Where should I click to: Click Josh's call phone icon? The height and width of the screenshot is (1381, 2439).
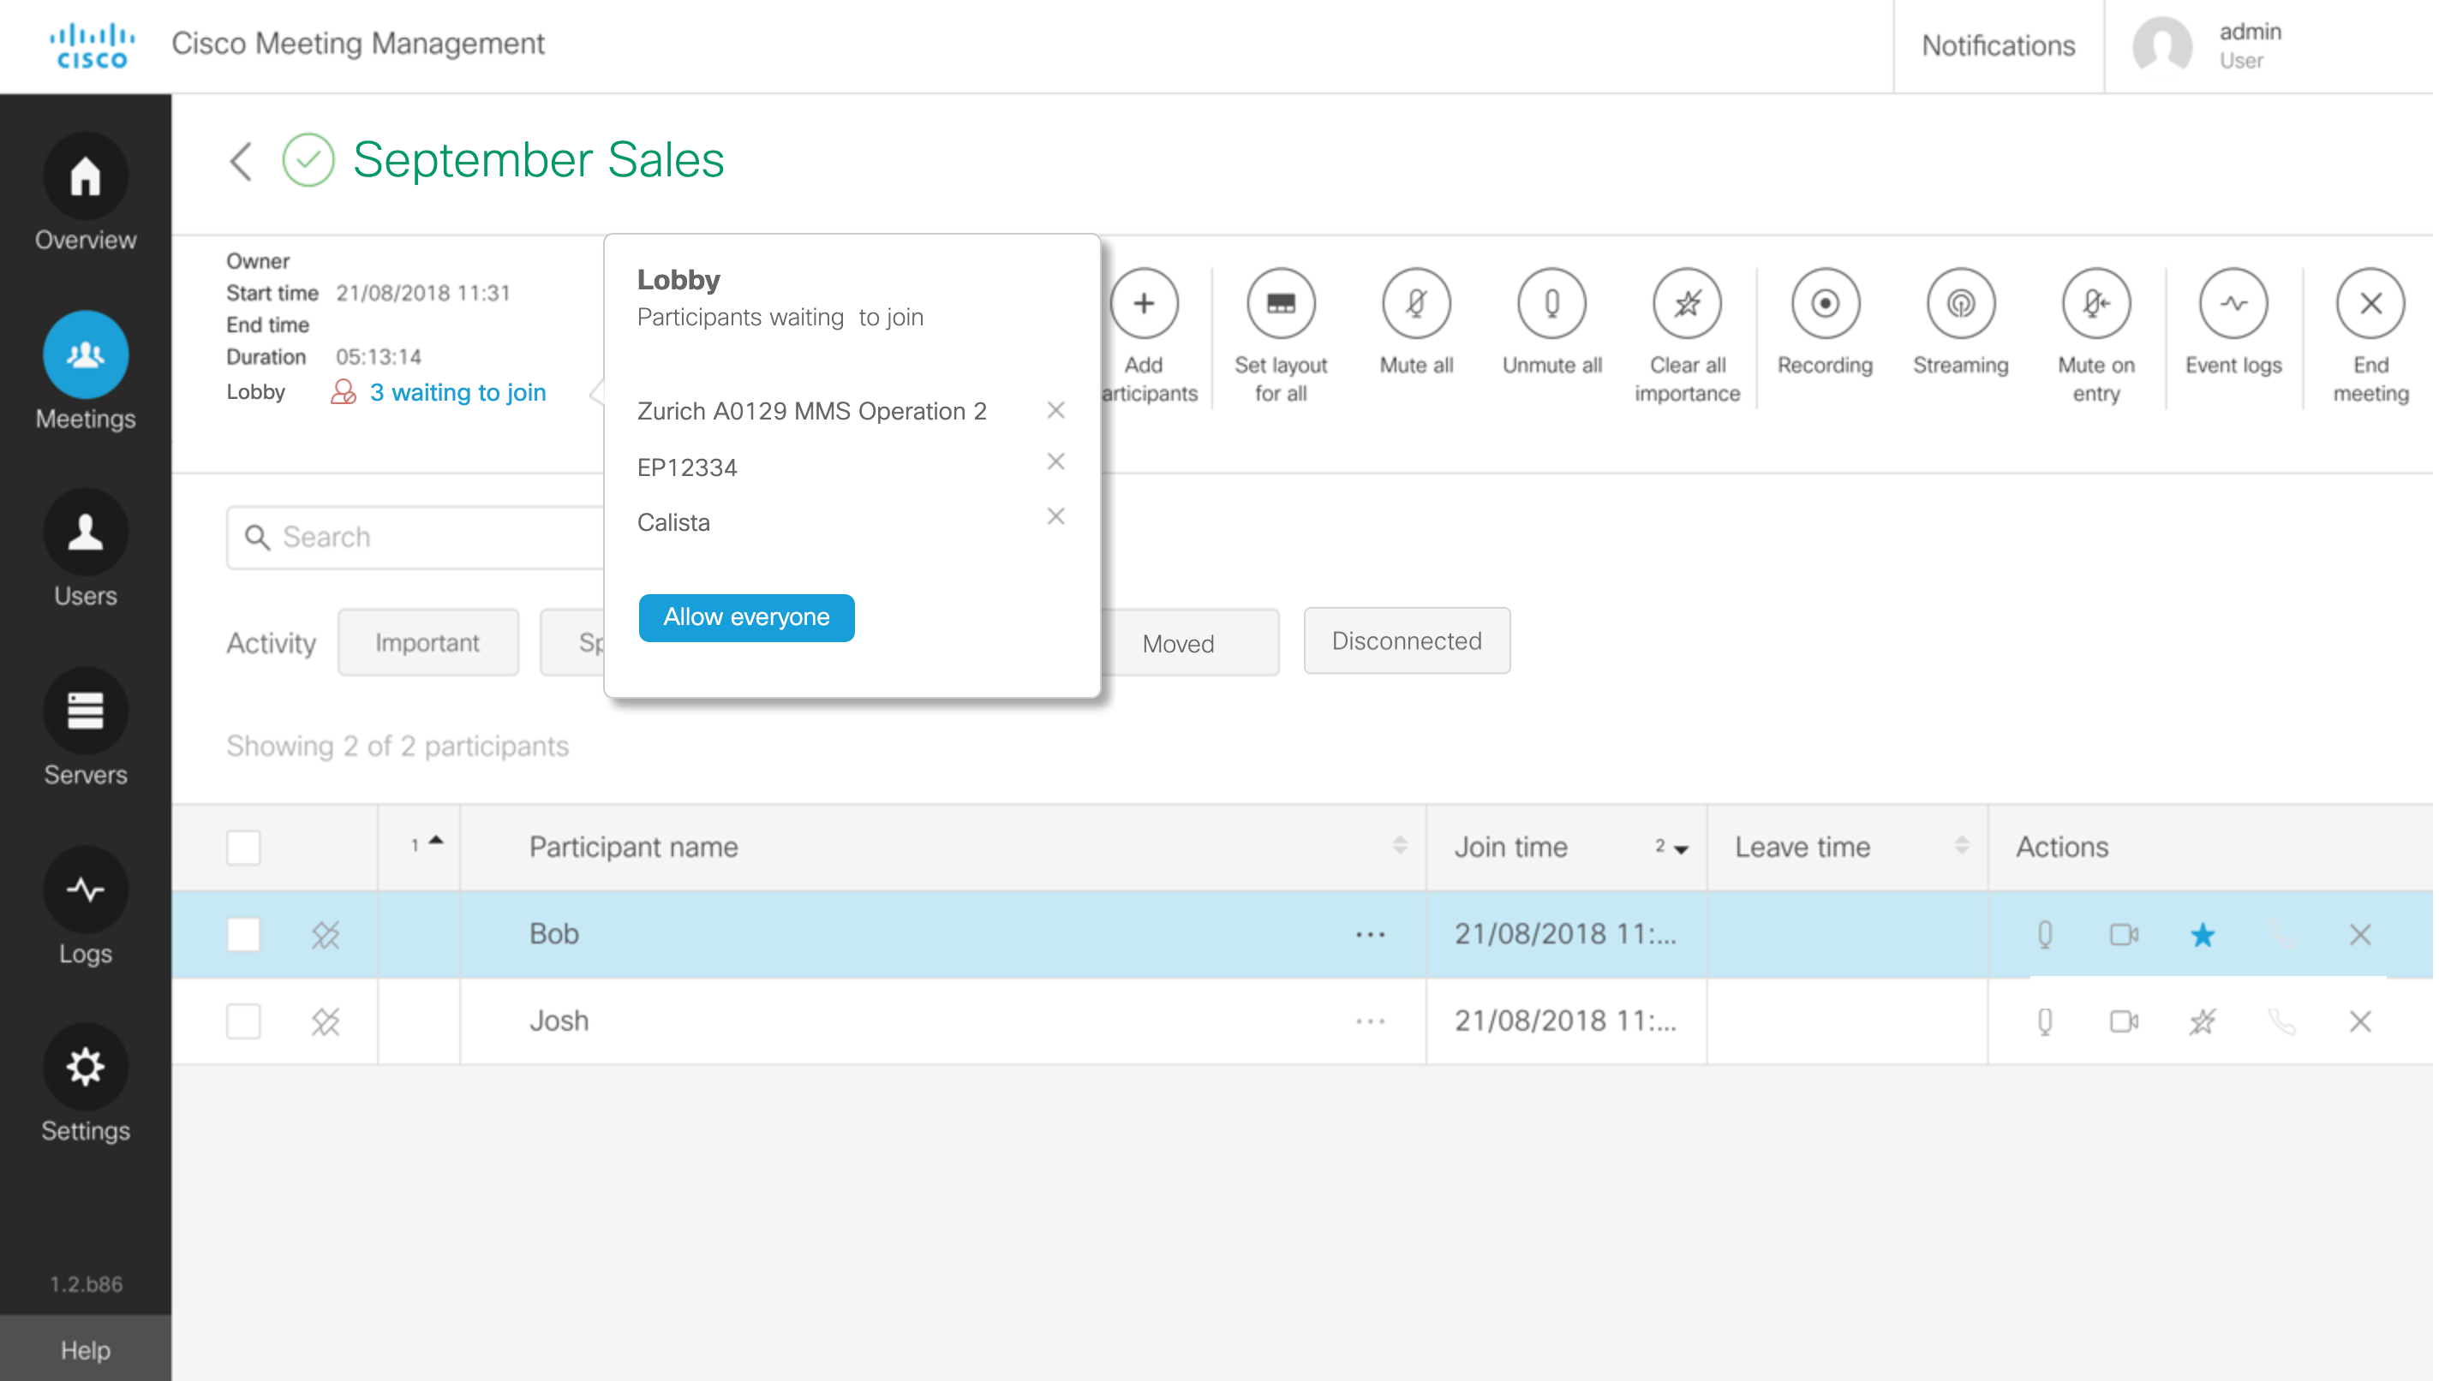click(2281, 1021)
